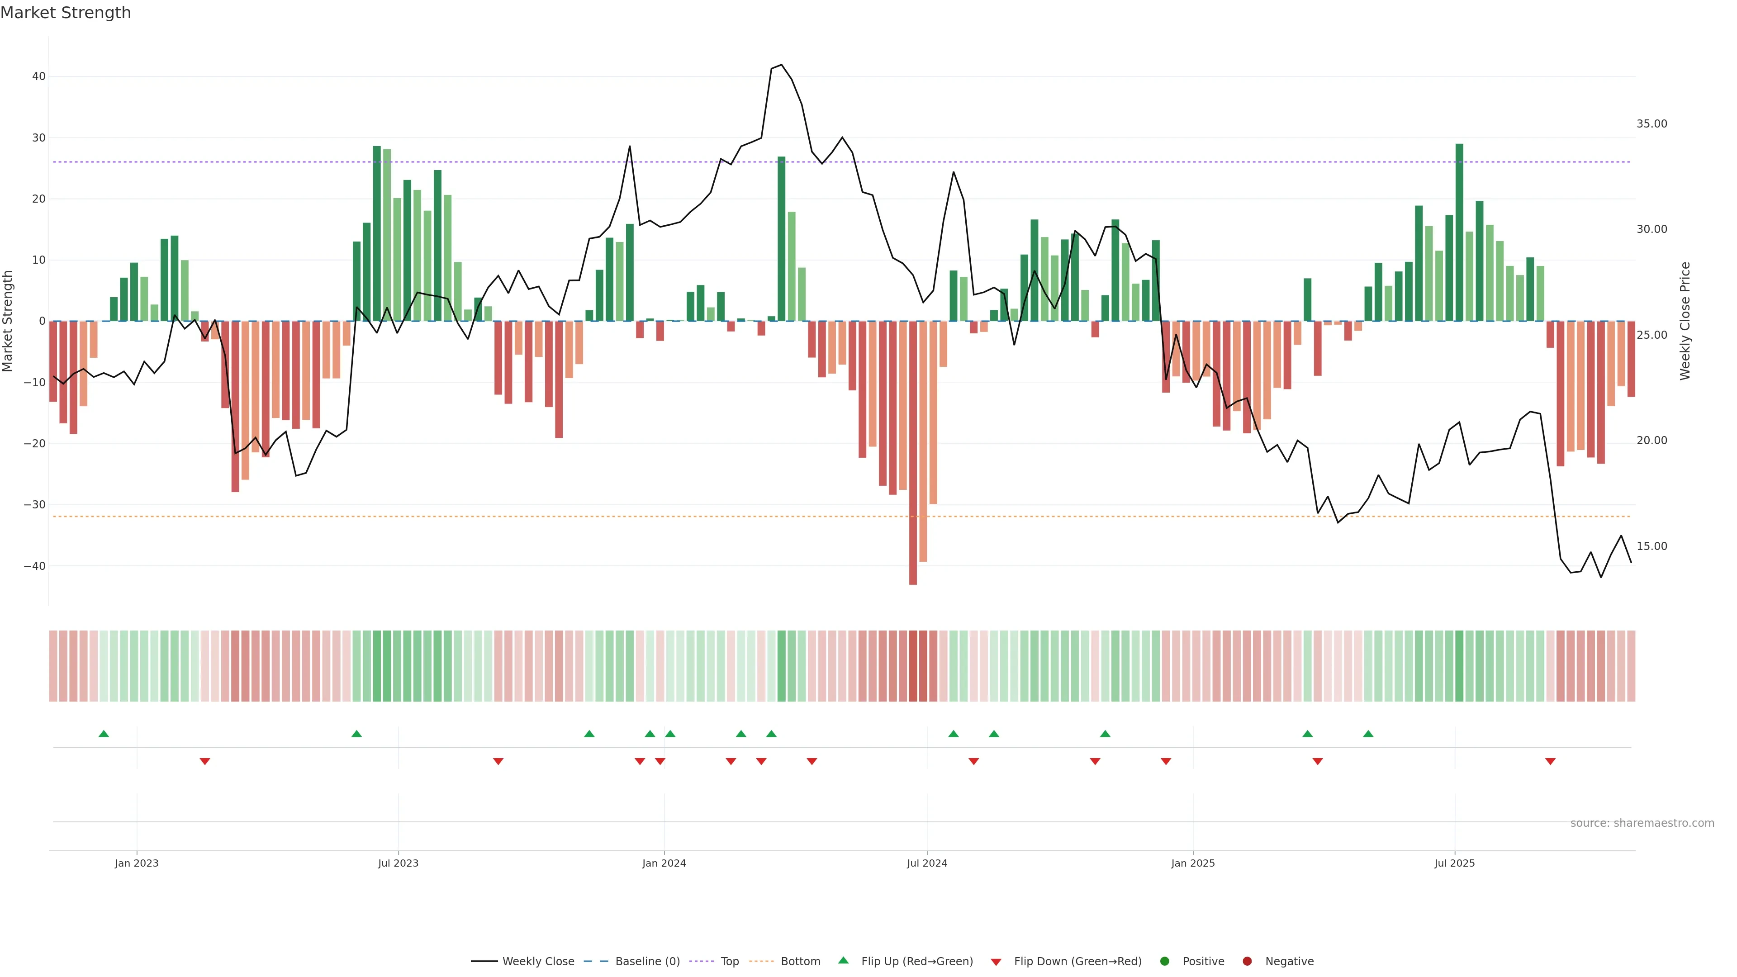Click the last green flip-up triangle marker
The height and width of the screenshot is (977, 1737).
pos(1368,734)
